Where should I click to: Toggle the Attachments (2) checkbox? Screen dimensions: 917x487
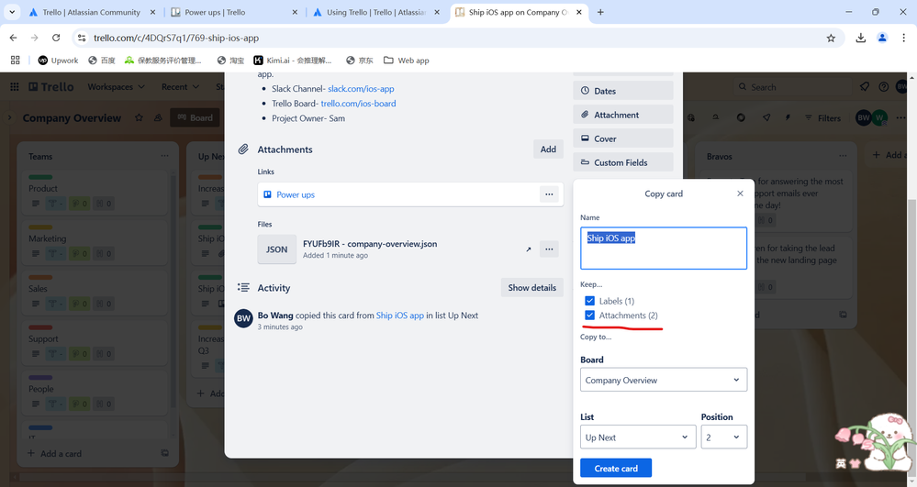point(589,315)
